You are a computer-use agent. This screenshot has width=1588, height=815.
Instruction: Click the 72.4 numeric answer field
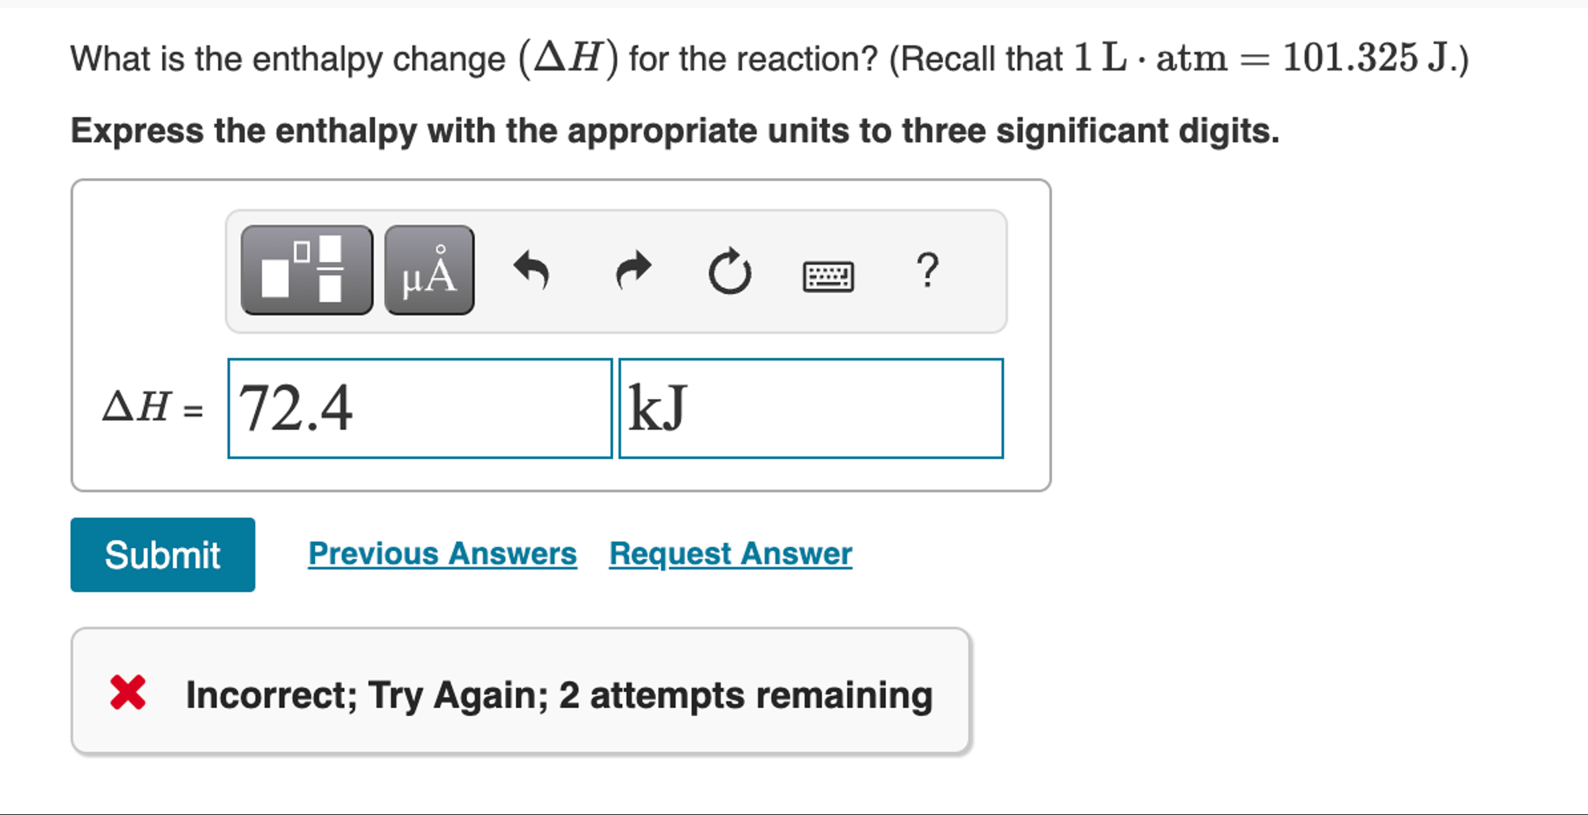pos(419,408)
